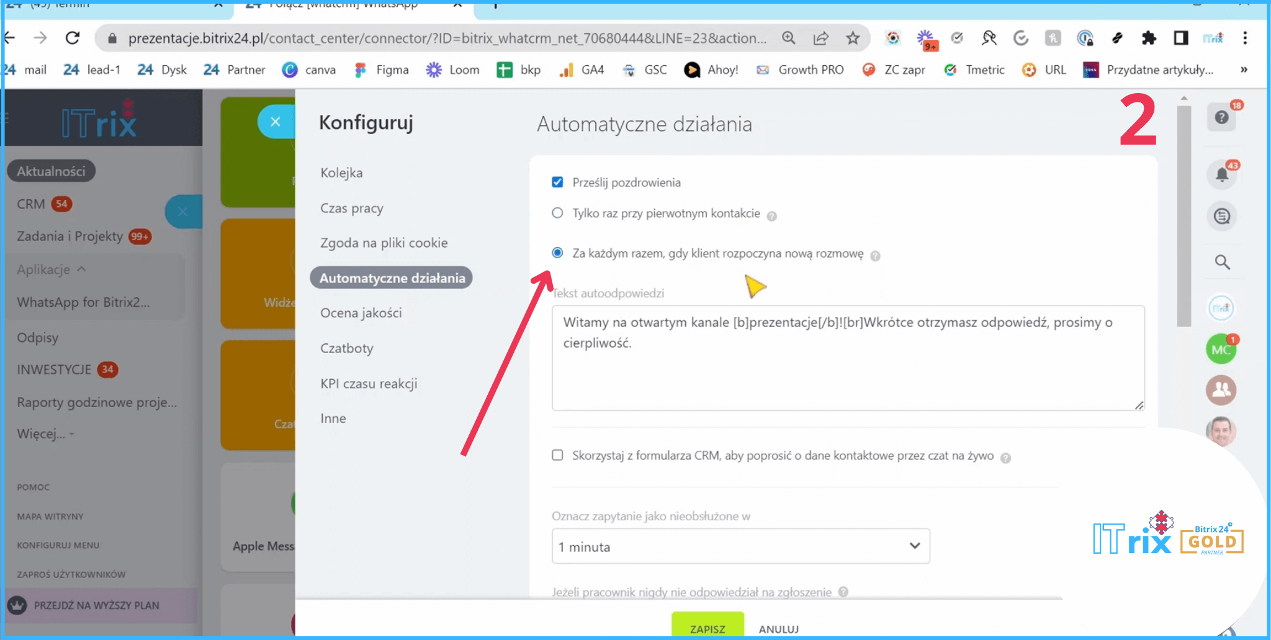The height and width of the screenshot is (640, 1271).
Task: Open the Czatboty settings section
Action: pyautogui.click(x=346, y=348)
